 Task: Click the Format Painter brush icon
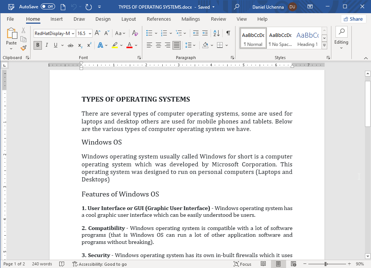23,48
